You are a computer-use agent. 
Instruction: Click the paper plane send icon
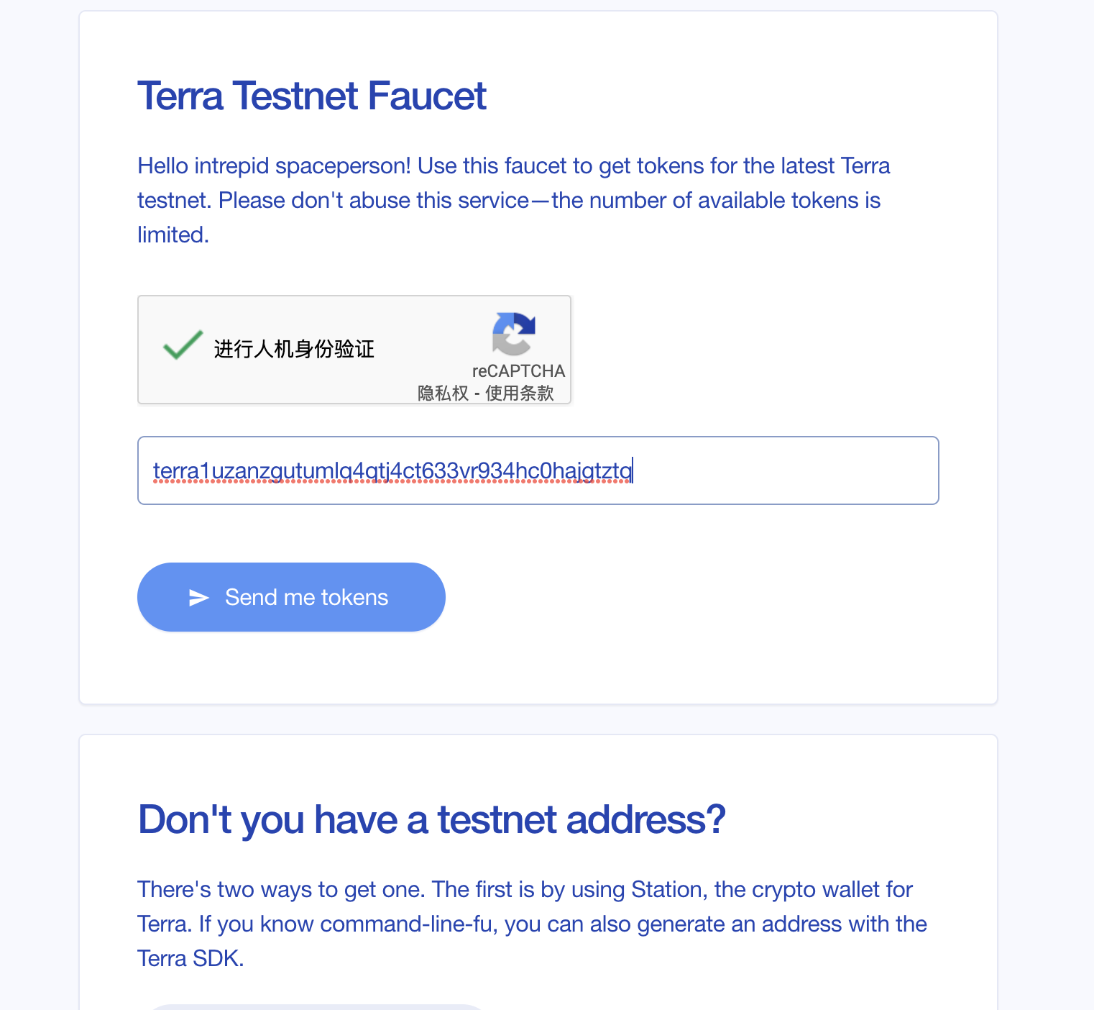198,598
